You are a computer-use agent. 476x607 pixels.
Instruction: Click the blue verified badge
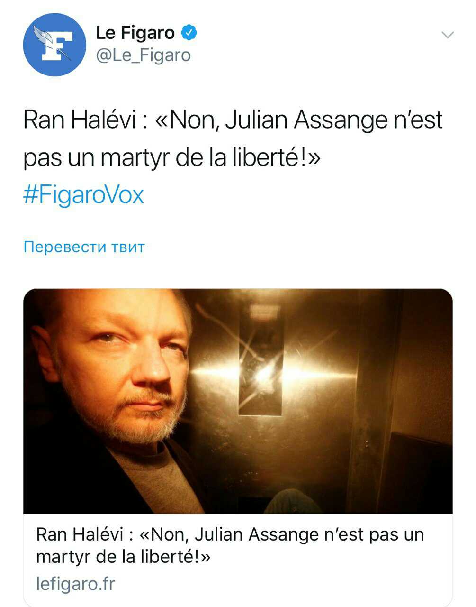coord(189,33)
